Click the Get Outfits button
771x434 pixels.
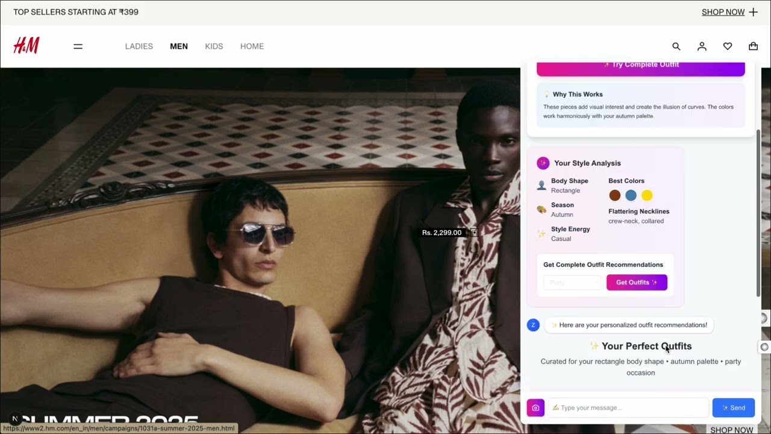click(637, 282)
